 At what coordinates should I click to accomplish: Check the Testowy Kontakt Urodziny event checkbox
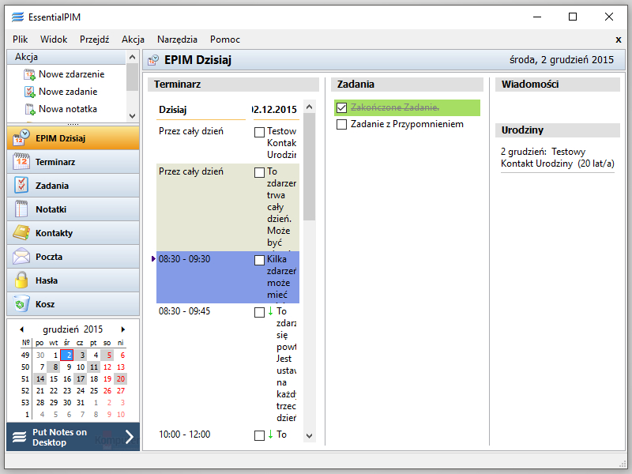260,132
